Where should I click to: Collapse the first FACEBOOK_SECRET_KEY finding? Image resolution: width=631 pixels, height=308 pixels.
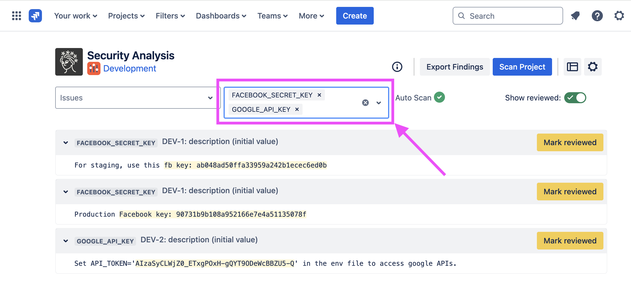click(66, 143)
